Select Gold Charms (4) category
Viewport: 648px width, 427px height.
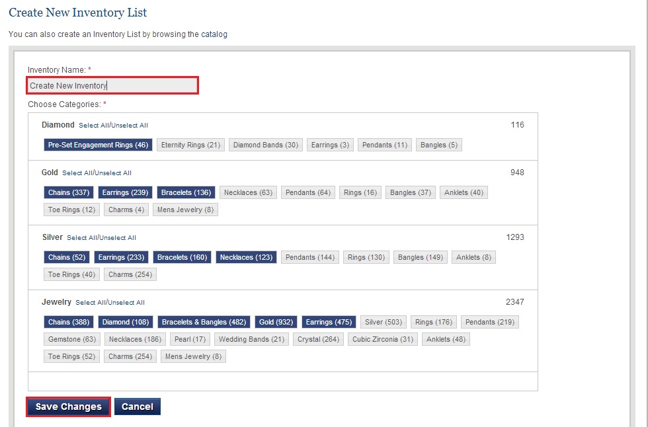pos(126,210)
